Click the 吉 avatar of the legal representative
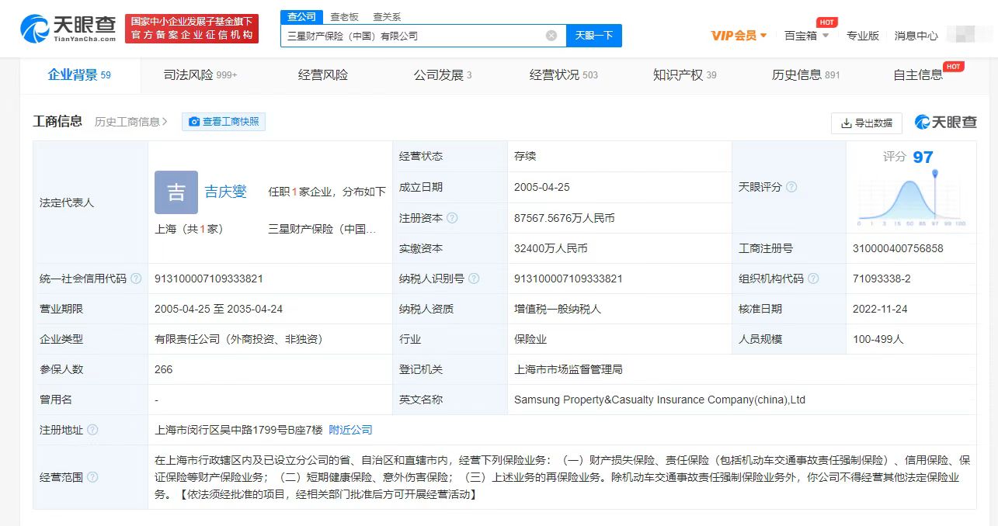 176,192
